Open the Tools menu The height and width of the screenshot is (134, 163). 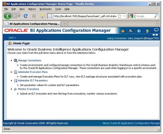(58, 9)
